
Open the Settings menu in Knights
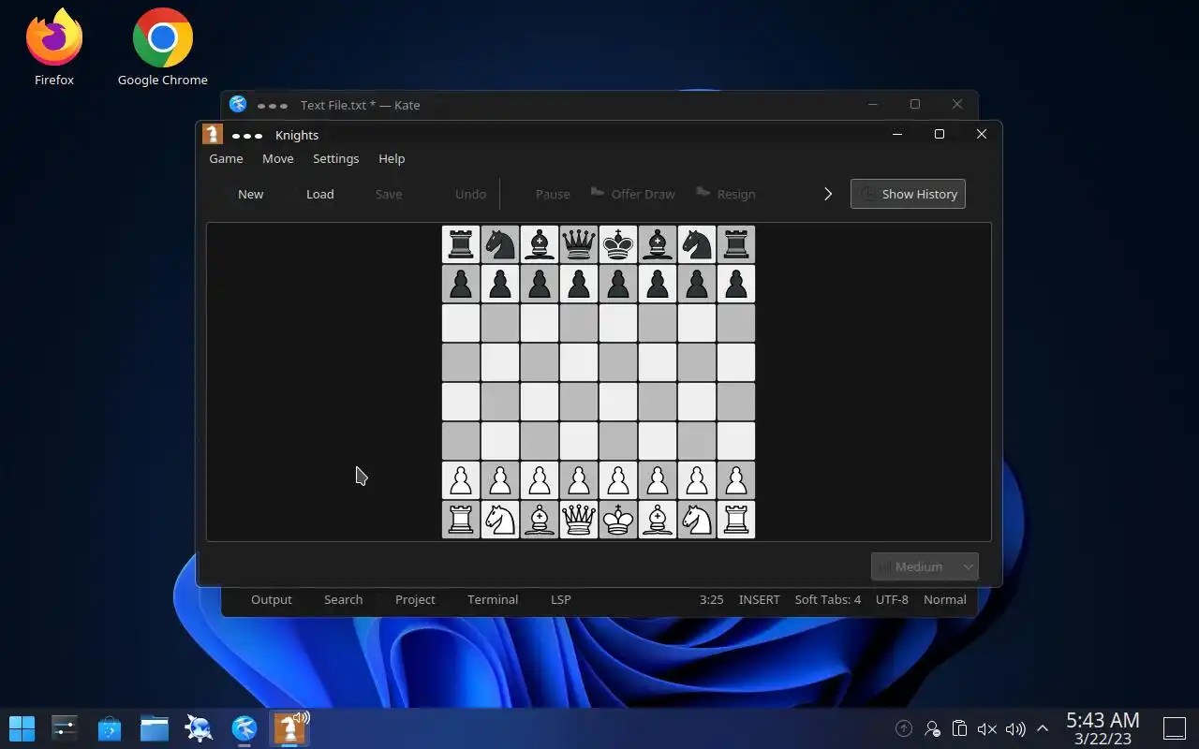pos(335,158)
